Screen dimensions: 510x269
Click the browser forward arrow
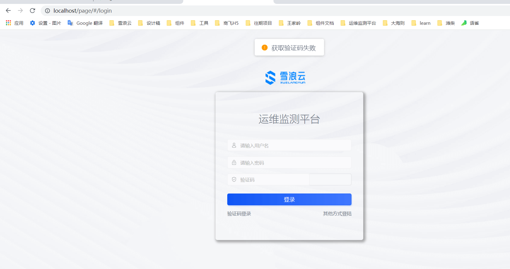[x=20, y=11]
